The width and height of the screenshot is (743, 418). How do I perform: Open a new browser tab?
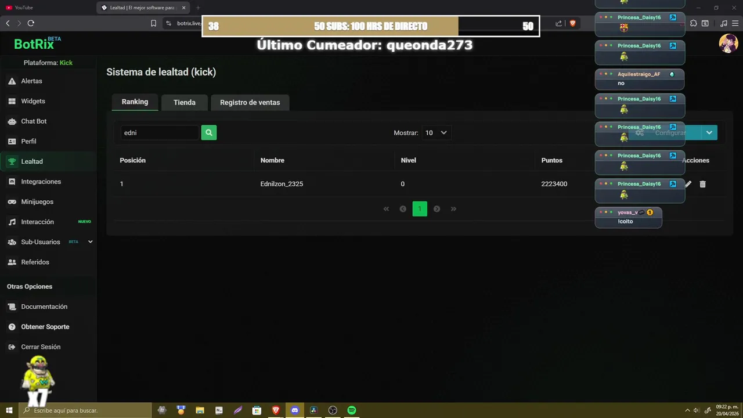198,8
